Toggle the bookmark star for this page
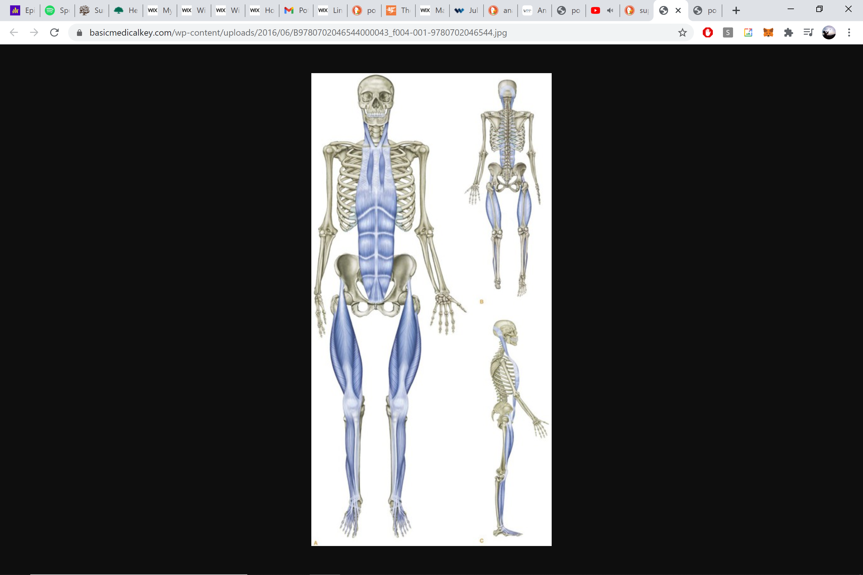Screen dimensions: 863x575 coord(682,33)
